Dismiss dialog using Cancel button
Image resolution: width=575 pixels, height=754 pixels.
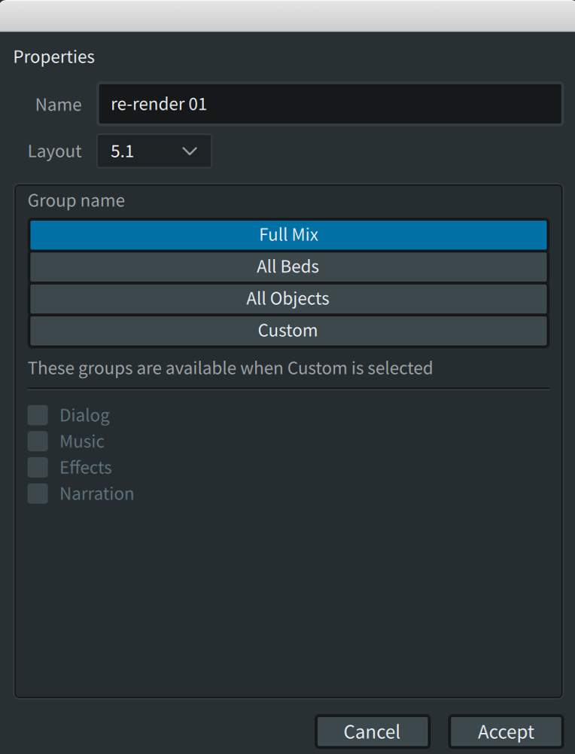(372, 731)
